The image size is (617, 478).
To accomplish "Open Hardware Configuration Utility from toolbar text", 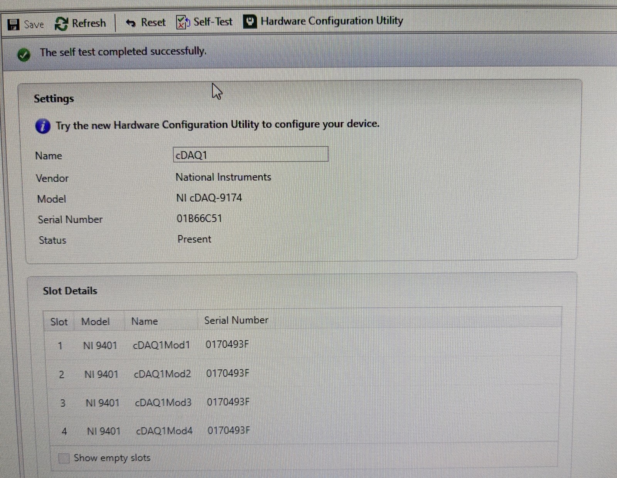I will 332,21.
